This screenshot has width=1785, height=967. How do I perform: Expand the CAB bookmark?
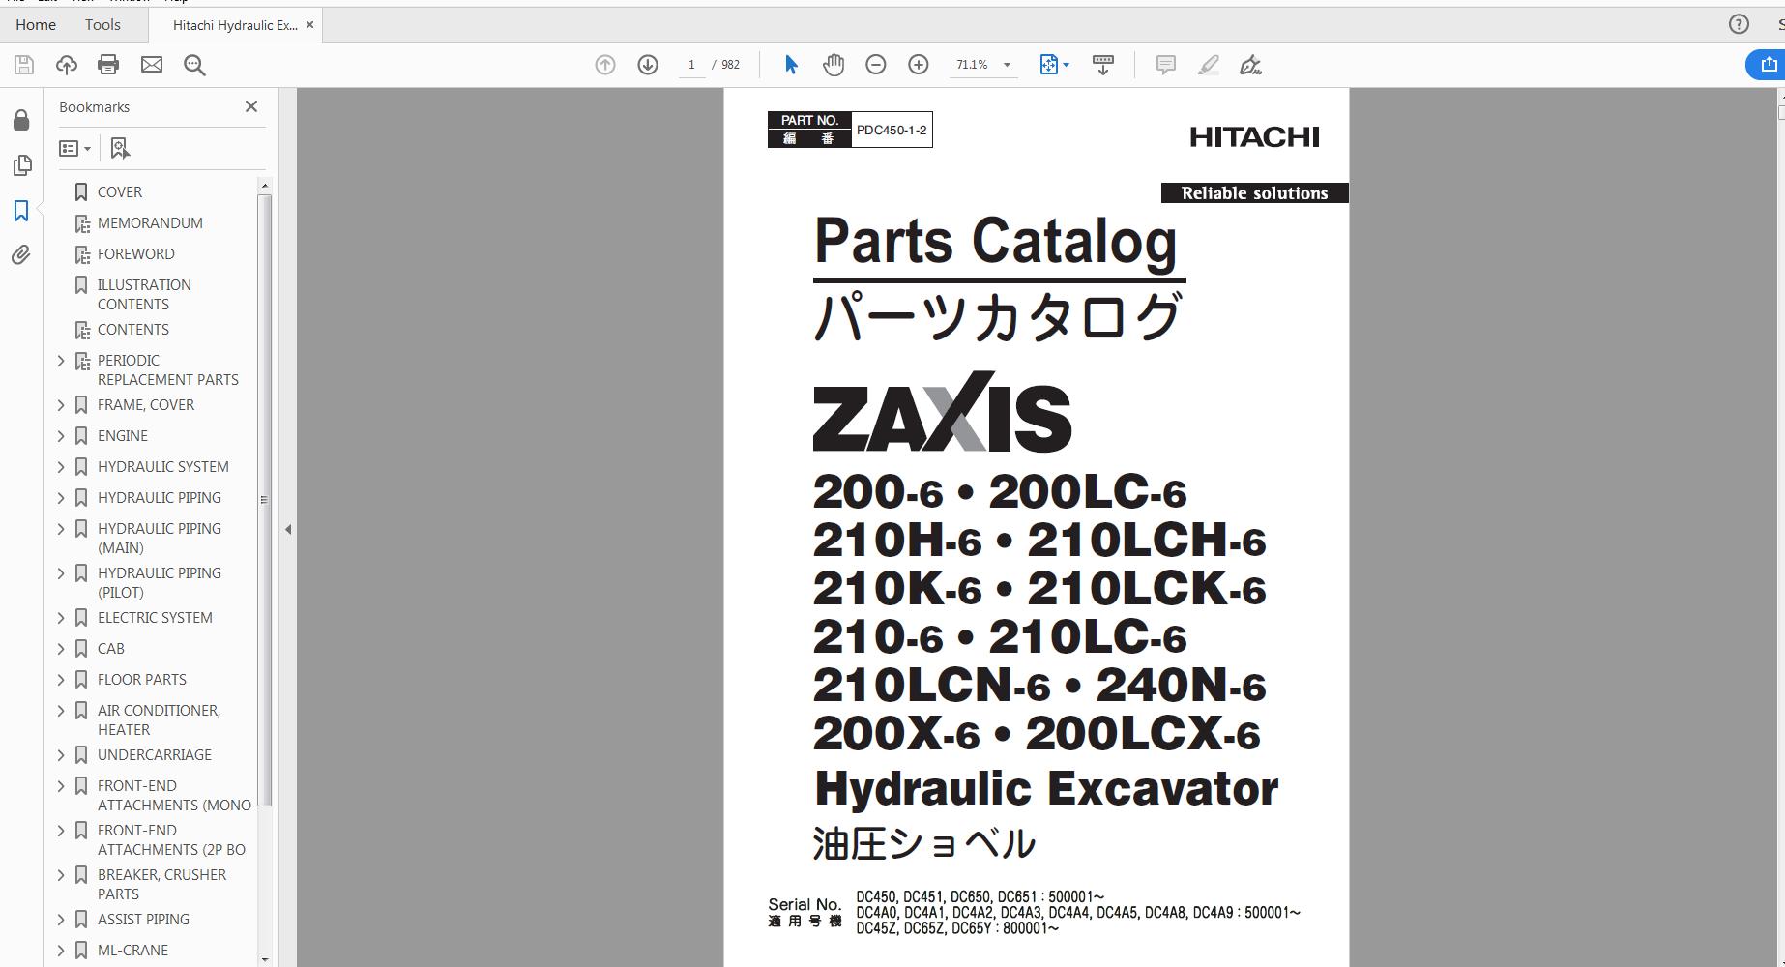[x=61, y=649]
